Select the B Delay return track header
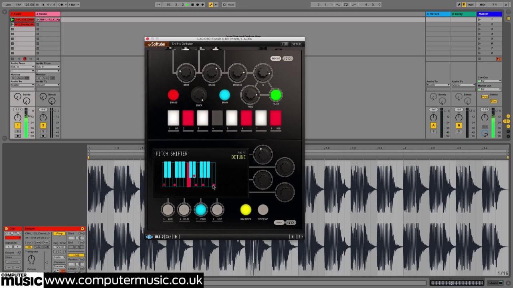Image resolution: width=513 pixels, height=288 pixels. tap(464, 14)
